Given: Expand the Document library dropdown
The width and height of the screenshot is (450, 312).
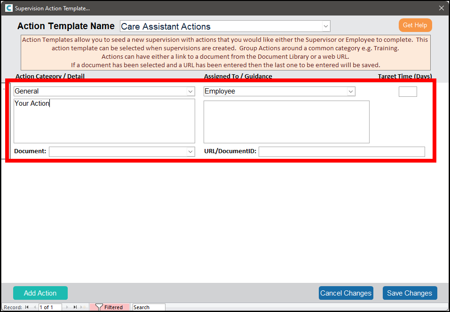Looking at the screenshot, I should pos(190,151).
